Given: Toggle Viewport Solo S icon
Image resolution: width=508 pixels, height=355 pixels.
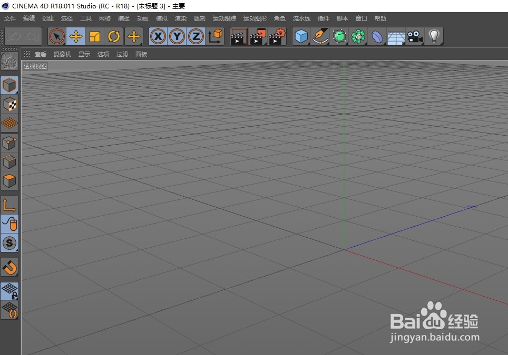Looking at the screenshot, I should click(x=9, y=243).
